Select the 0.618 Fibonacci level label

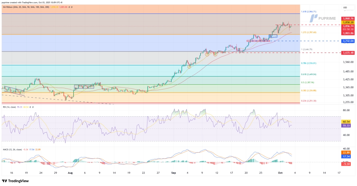pos(309,74)
